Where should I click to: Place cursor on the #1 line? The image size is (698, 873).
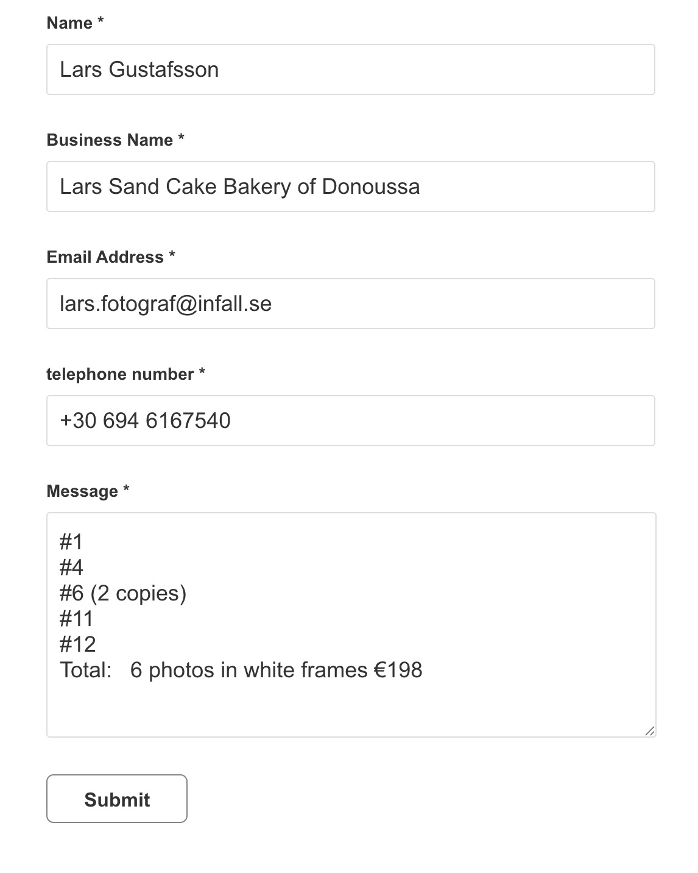(71, 541)
